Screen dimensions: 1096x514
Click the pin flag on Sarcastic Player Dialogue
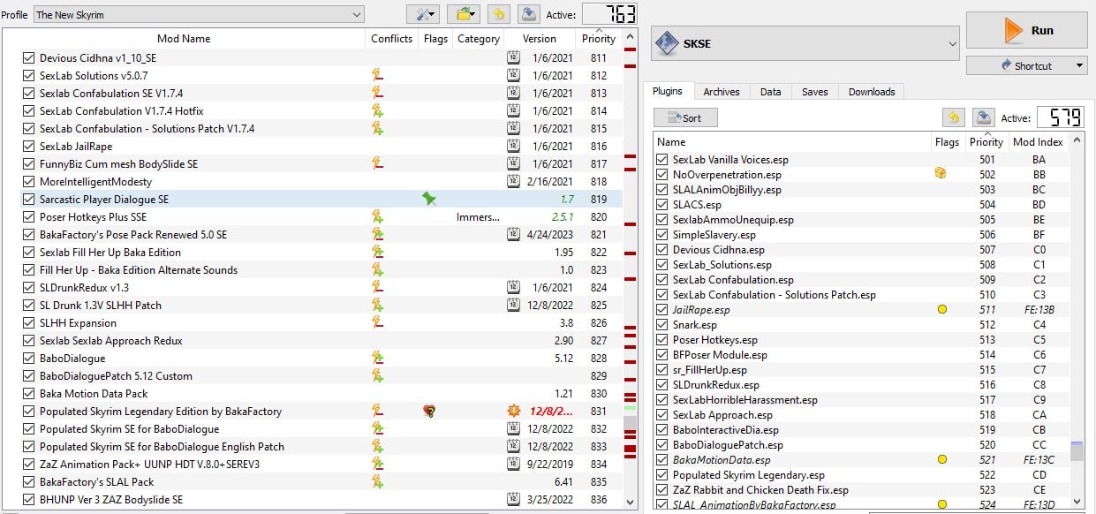429,200
